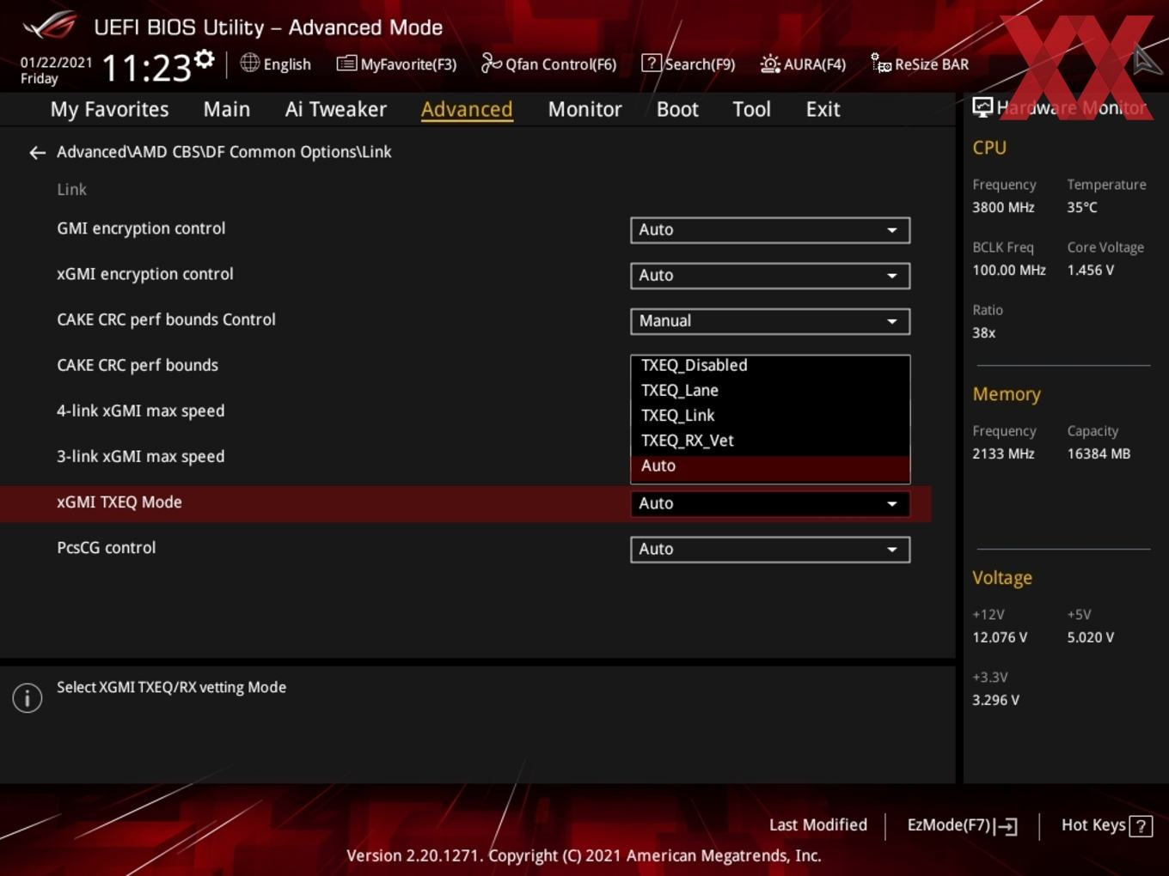Select the xGMI TXEQ Mode row label

tap(119, 502)
